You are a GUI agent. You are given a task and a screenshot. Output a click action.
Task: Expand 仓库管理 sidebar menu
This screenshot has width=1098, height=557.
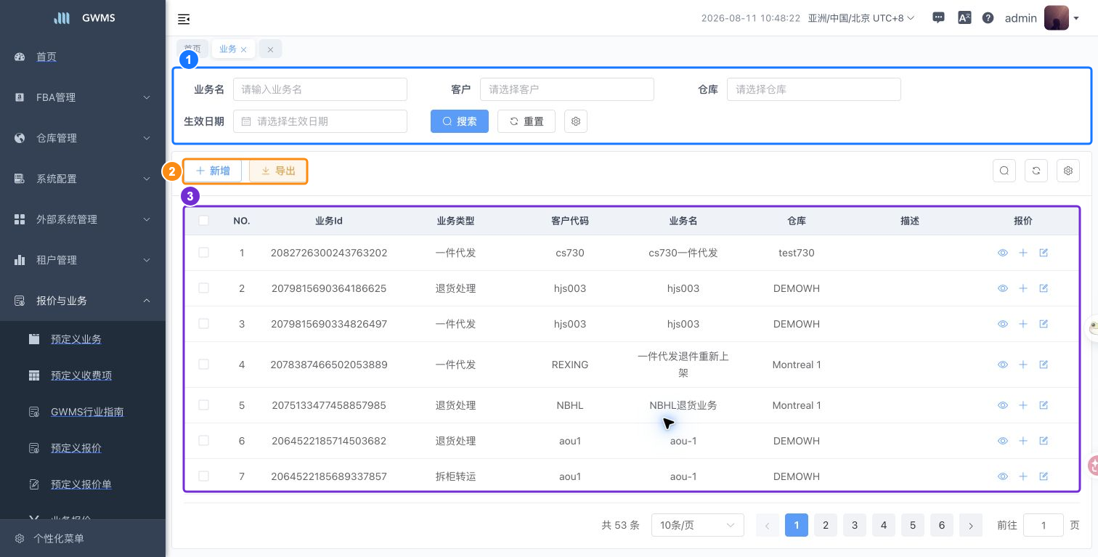click(x=83, y=138)
